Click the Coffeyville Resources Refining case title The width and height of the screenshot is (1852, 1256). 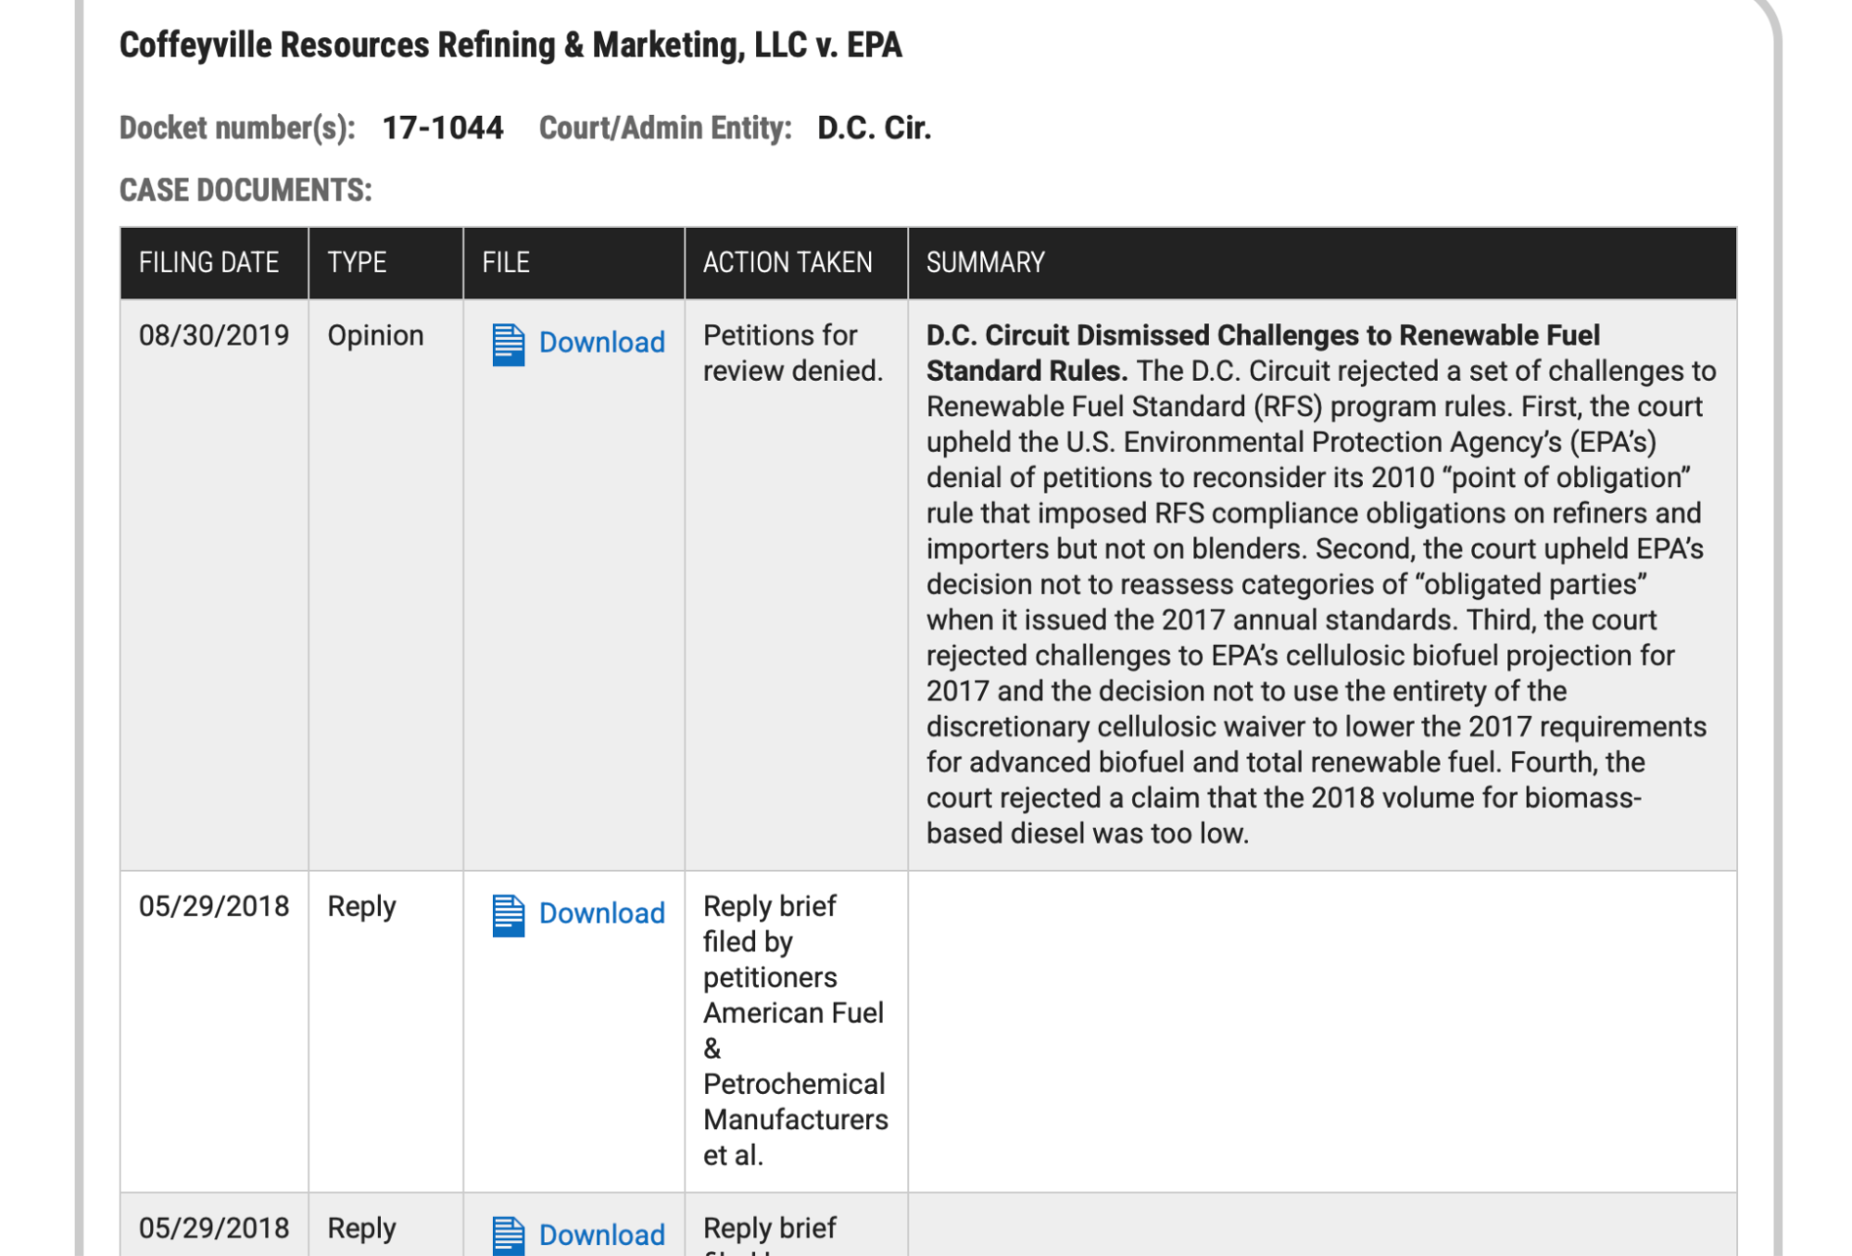[x=510, y=45]
